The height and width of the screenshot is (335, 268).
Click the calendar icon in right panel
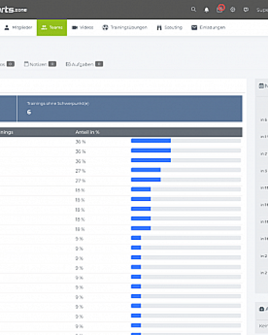click(261, 86)
